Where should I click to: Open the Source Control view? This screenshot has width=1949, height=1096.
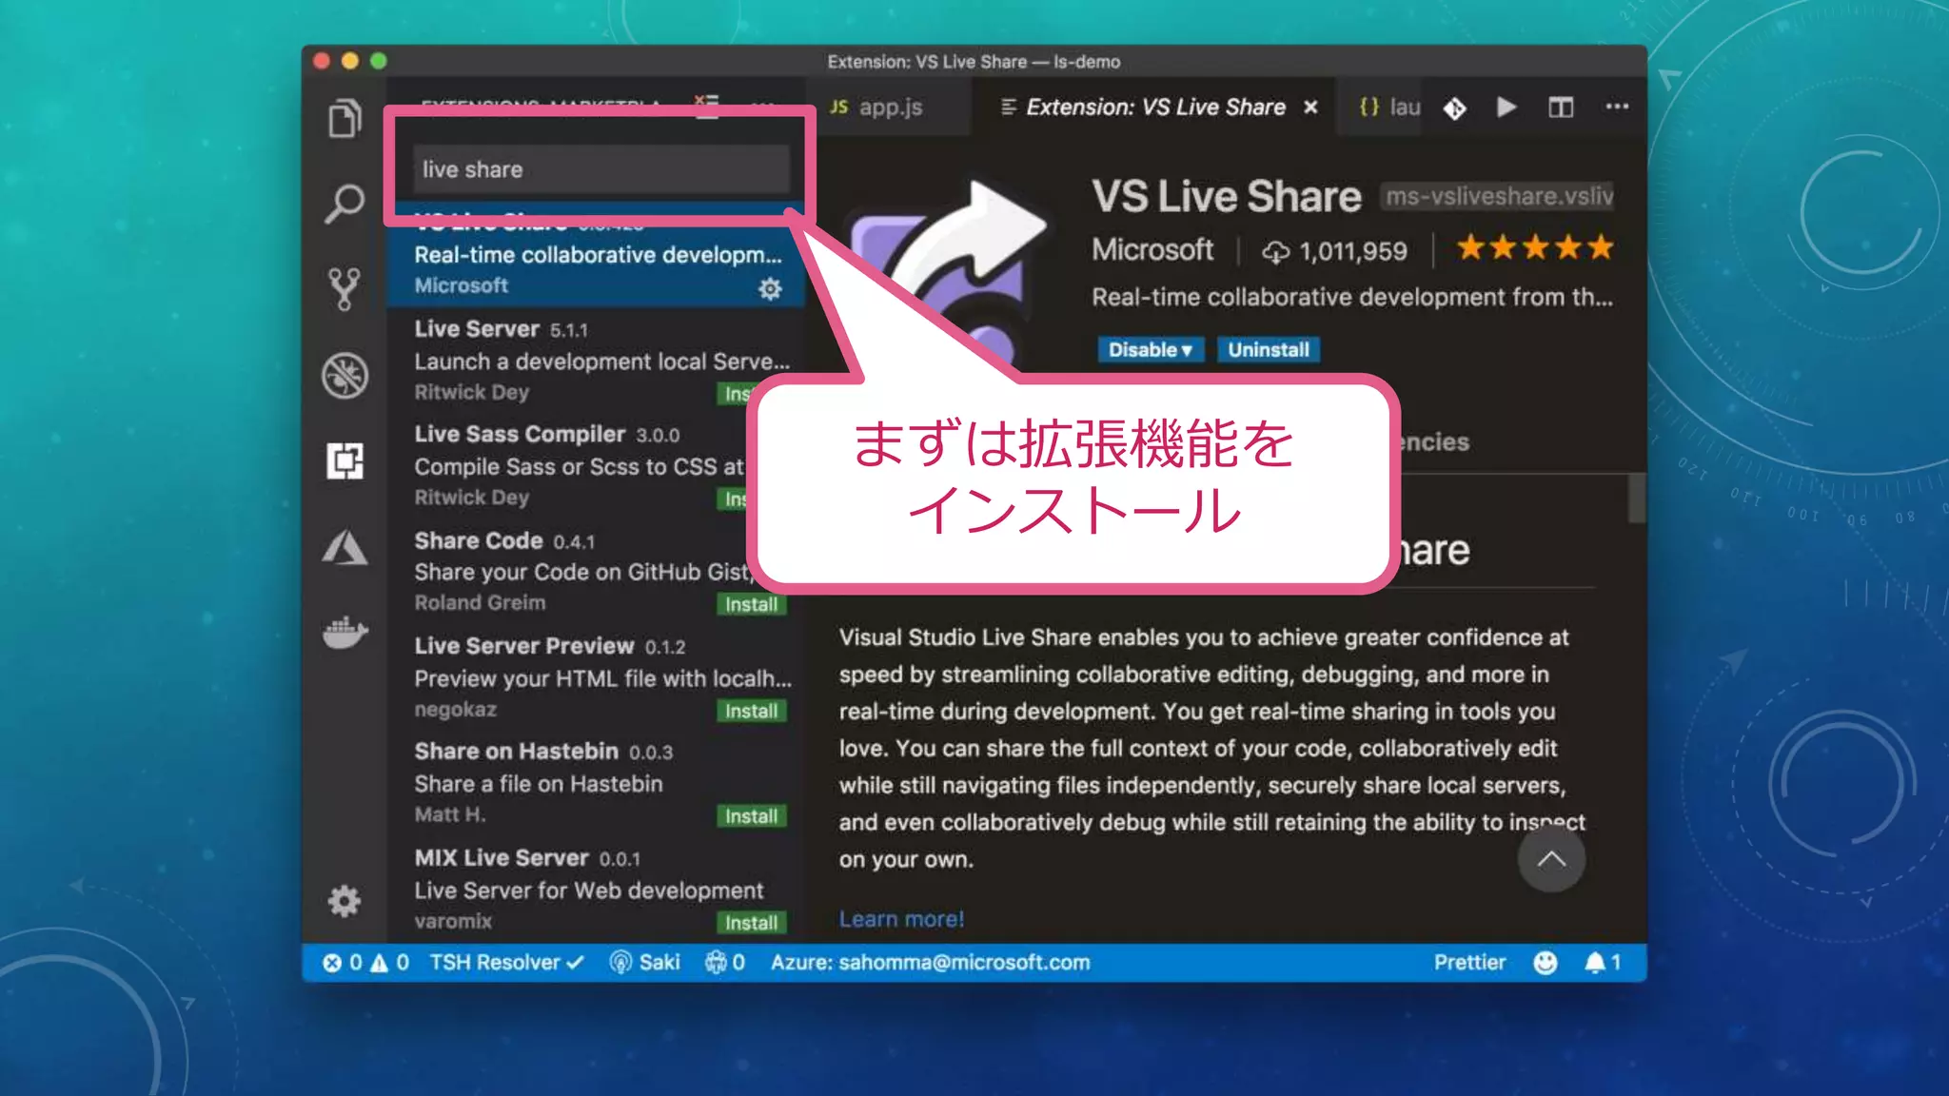pyautogui.click(x=345, y=288)
